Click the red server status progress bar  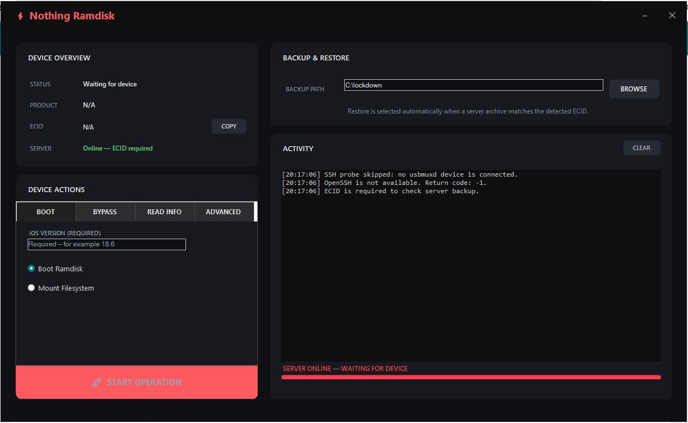tap(471, 377)
